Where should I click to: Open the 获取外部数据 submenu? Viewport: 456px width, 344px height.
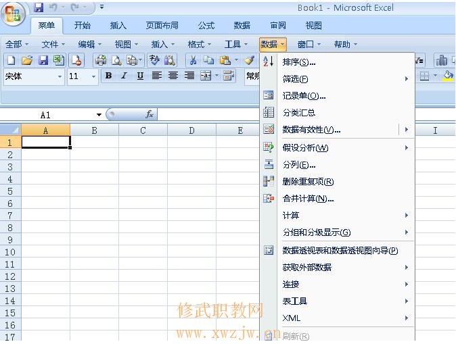pos(337,267)
